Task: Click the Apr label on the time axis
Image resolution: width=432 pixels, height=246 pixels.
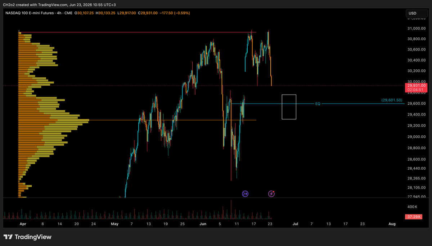Action: tap(23, 224)
